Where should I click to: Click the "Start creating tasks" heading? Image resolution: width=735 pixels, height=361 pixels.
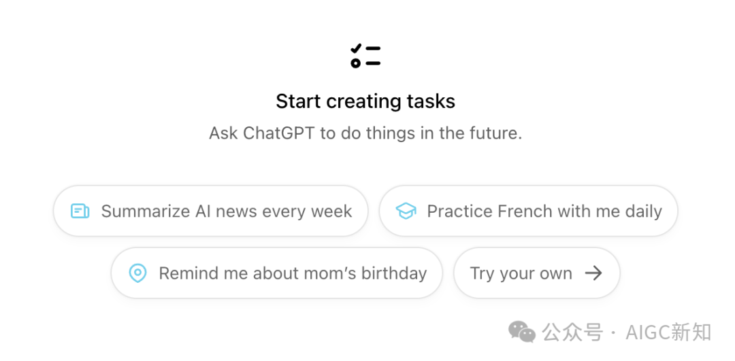click(365, 101)
